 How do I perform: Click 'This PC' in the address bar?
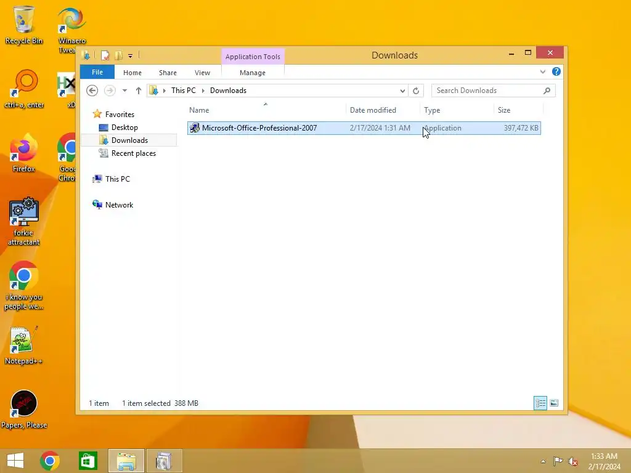click(x=184, y=91)
